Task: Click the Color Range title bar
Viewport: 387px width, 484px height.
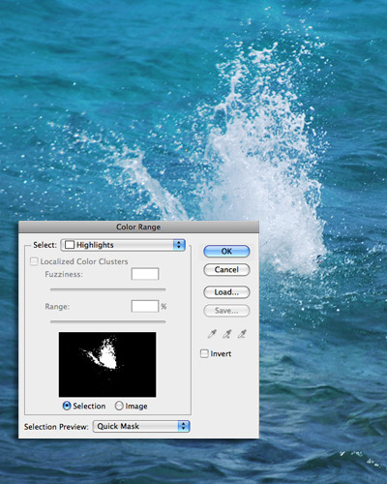Action: tap(138, 227)
